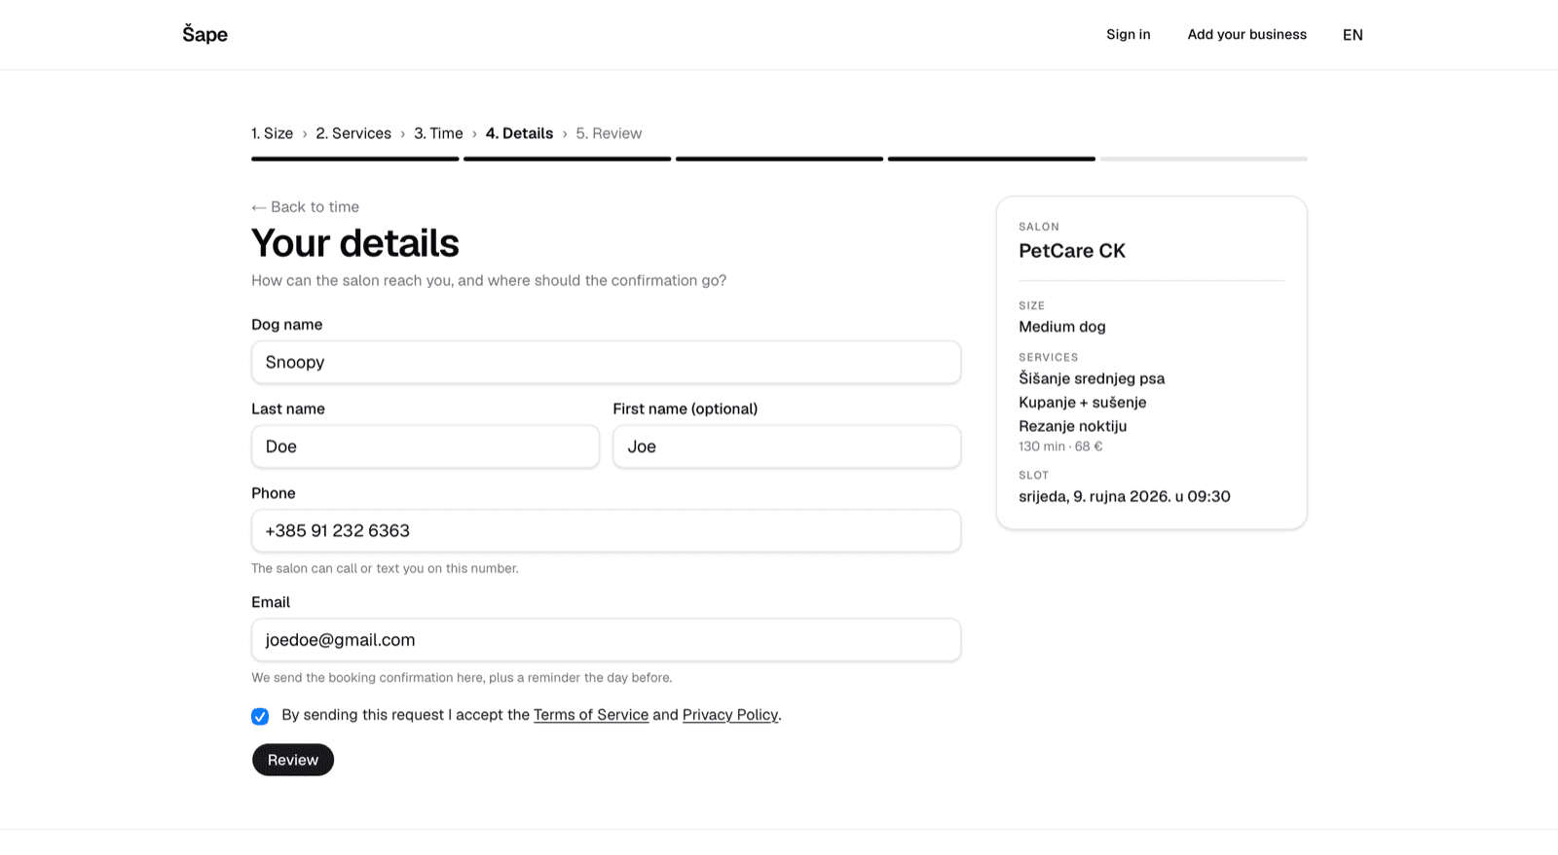Switch language with the EN selector
The height and width of the screenshot is (855, 1558).
tap(1353, 35)
